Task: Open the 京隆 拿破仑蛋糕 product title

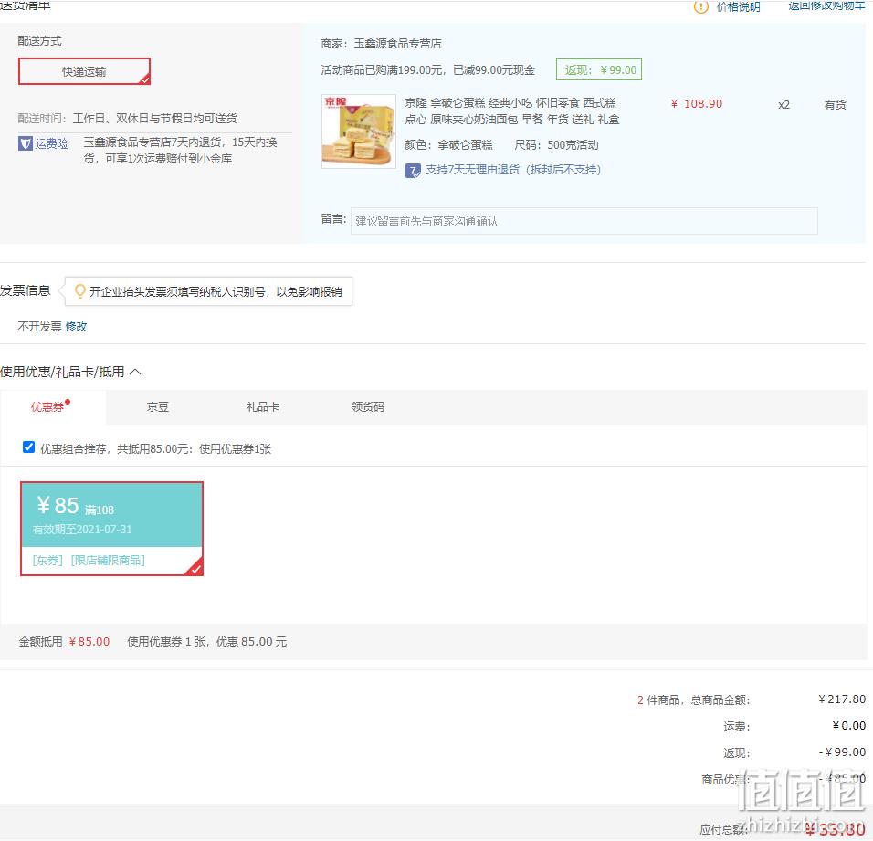Action: [511, 110]
